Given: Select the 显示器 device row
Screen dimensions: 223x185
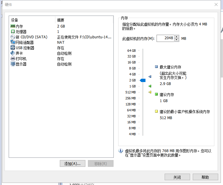Looking at the screenshot, I should coord(61,64).
